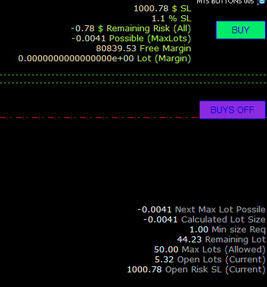Select the -0.0041 Possible (MaxLots) line

131,39
